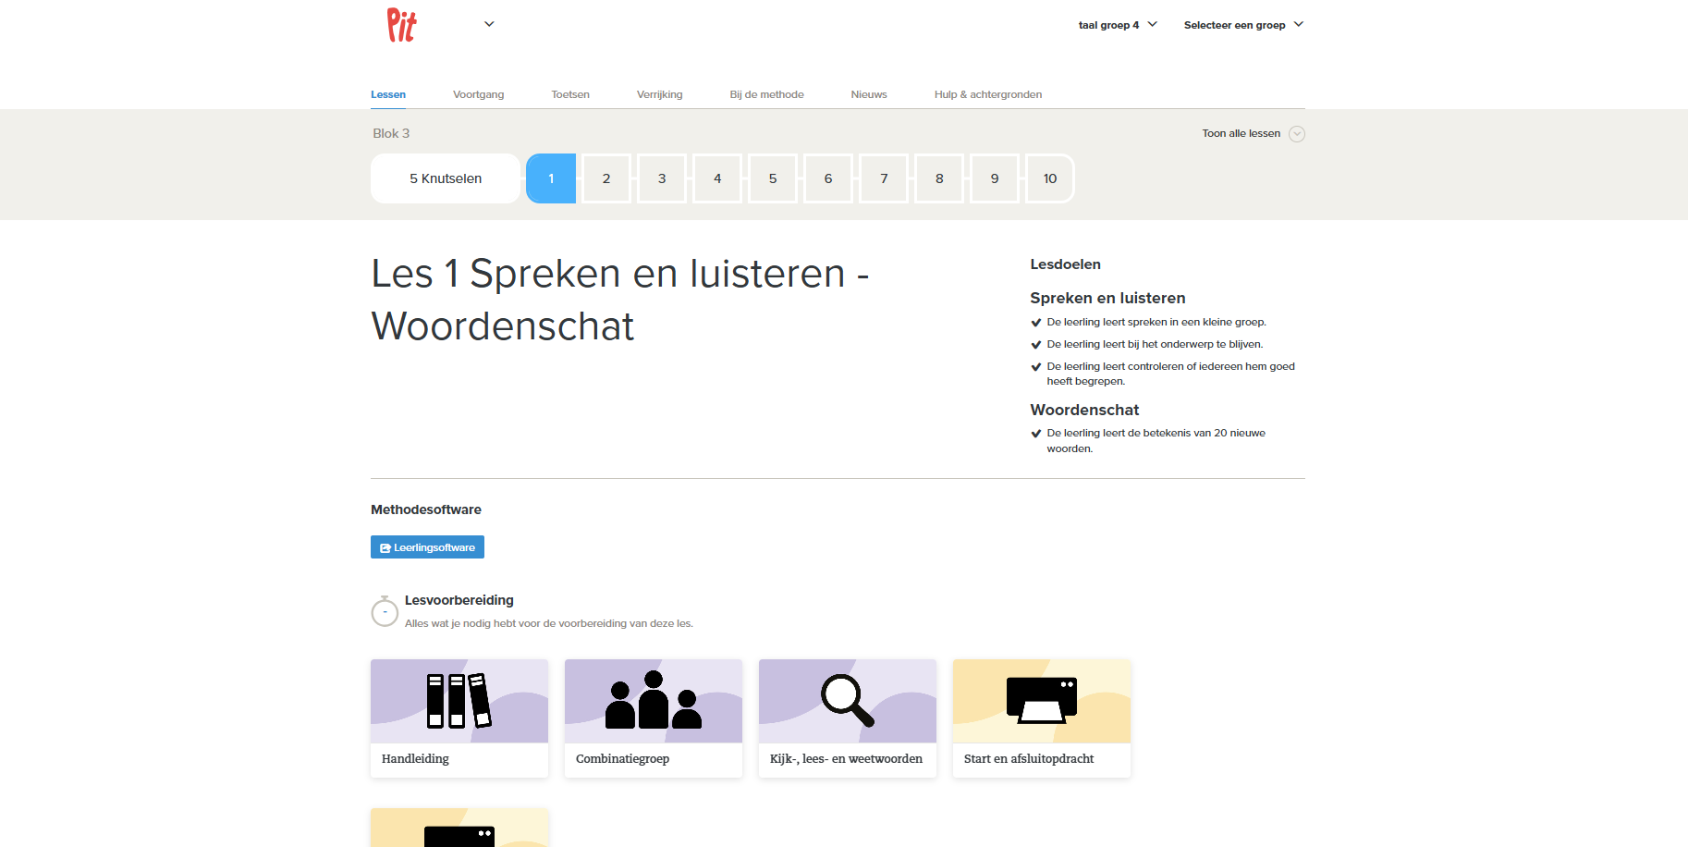The width and height of the screenshot is (1688, 847).
Task: Click the Spreken en luisteren goals heading
Action: pyautogui.click(x=1107, y=298)
